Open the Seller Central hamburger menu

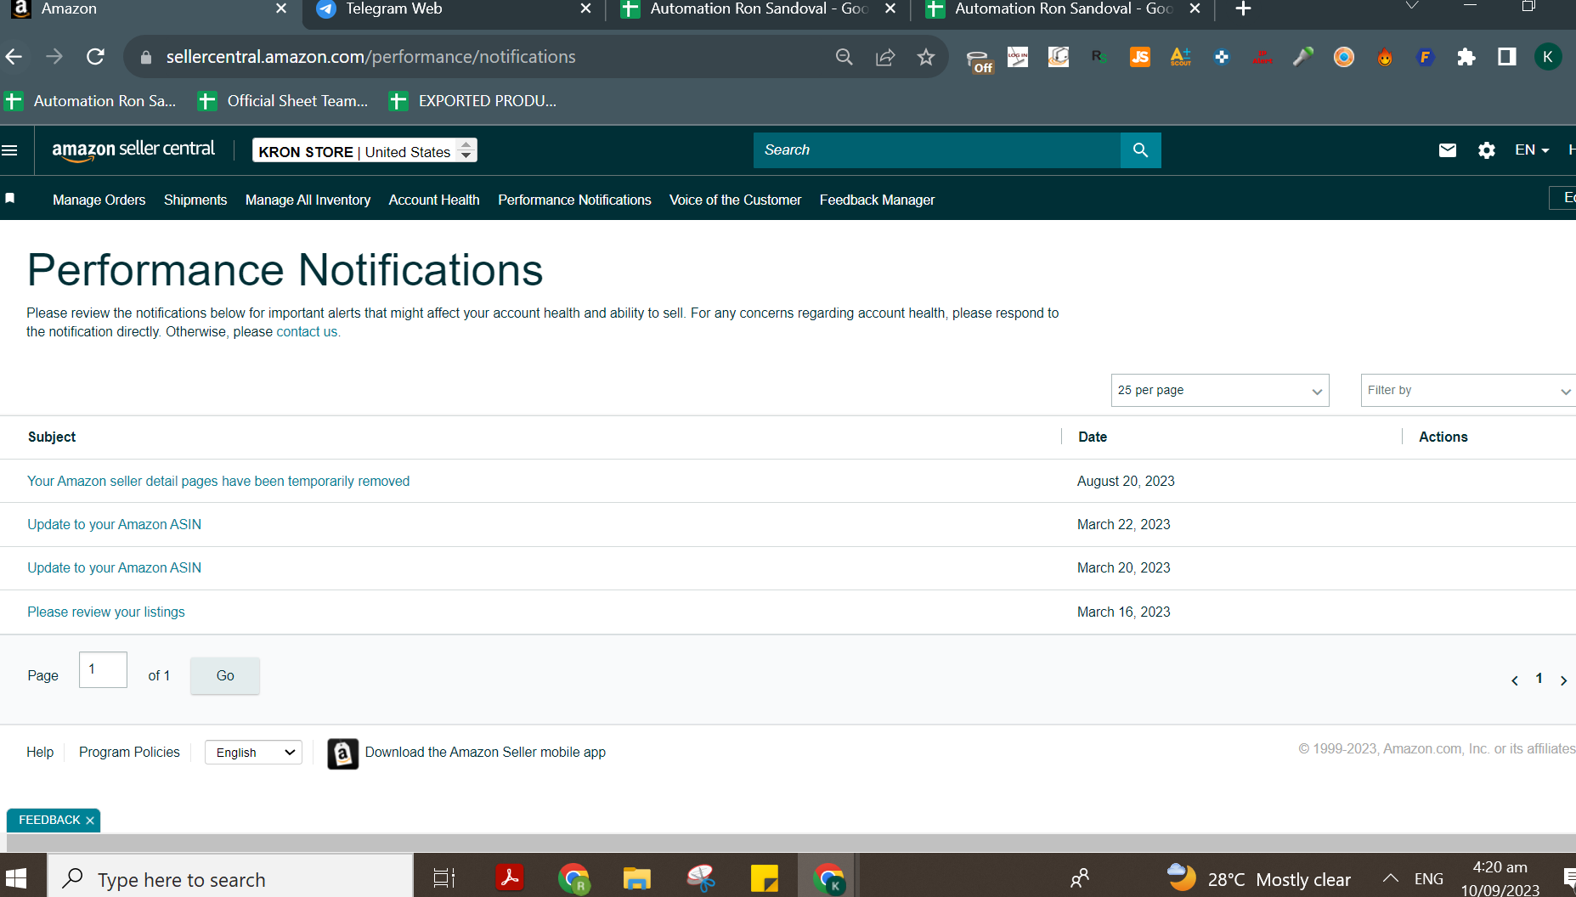(10, 150)
